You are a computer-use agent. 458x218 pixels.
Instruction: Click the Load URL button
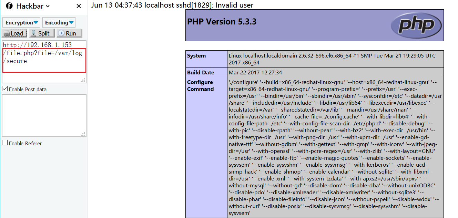click(15, 33)
